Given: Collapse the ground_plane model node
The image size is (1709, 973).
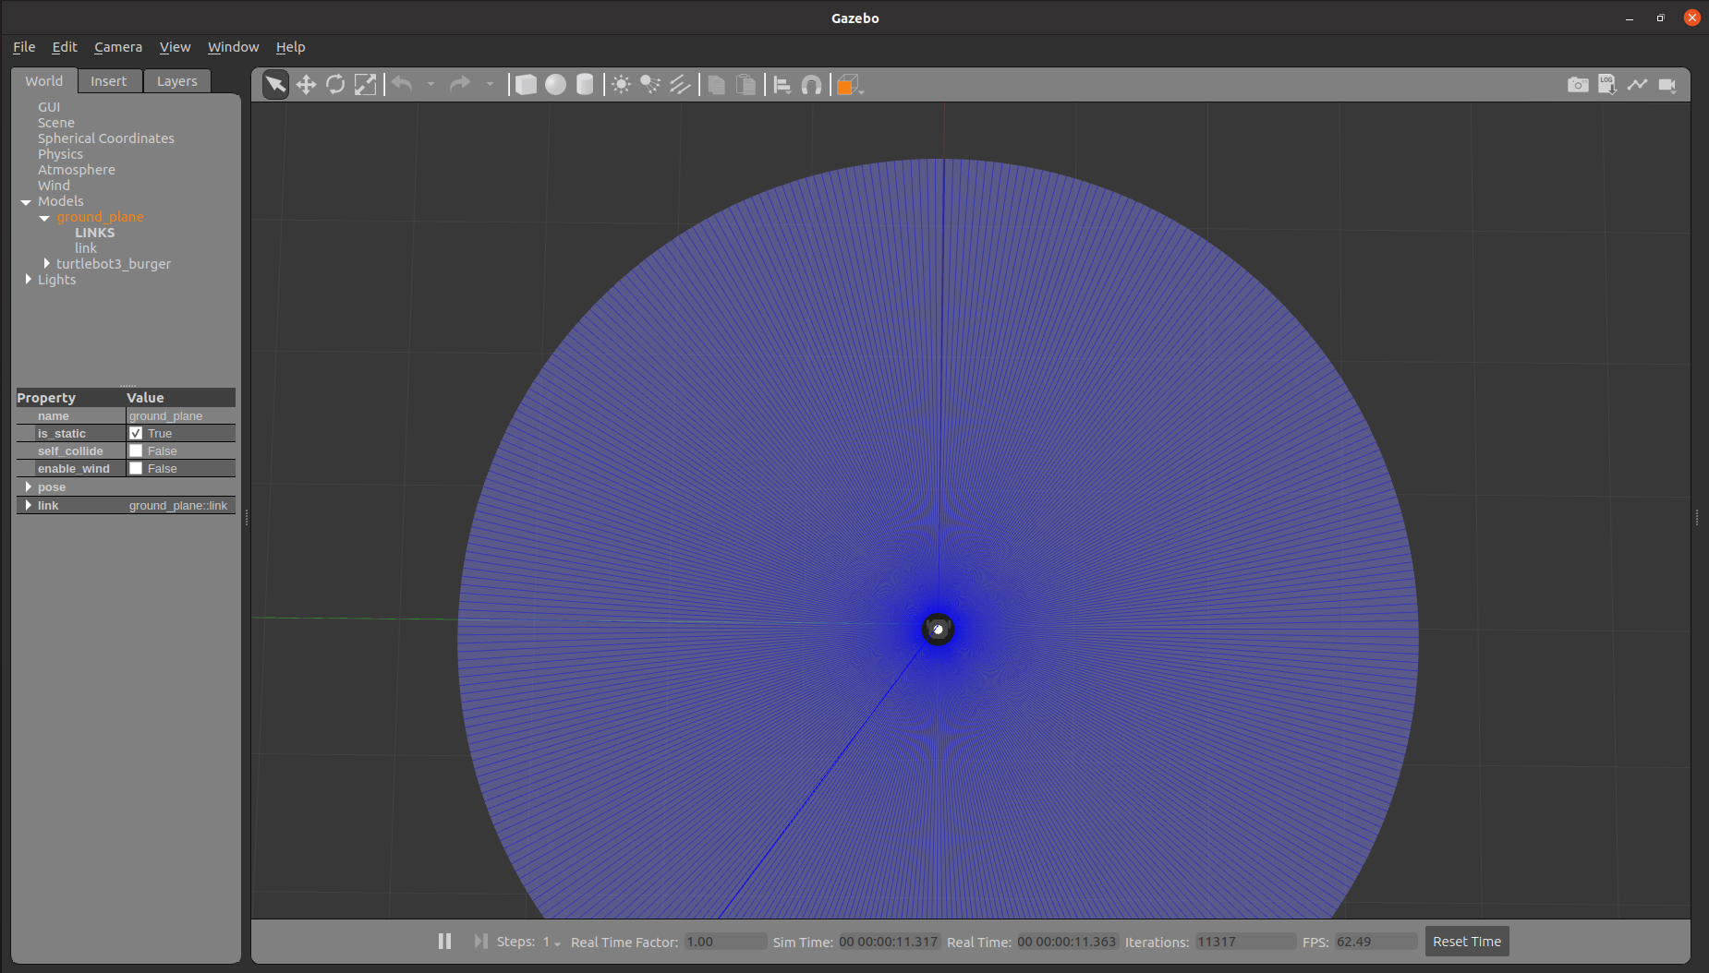Looking at the screenshot, I should (x=44, y=217).
